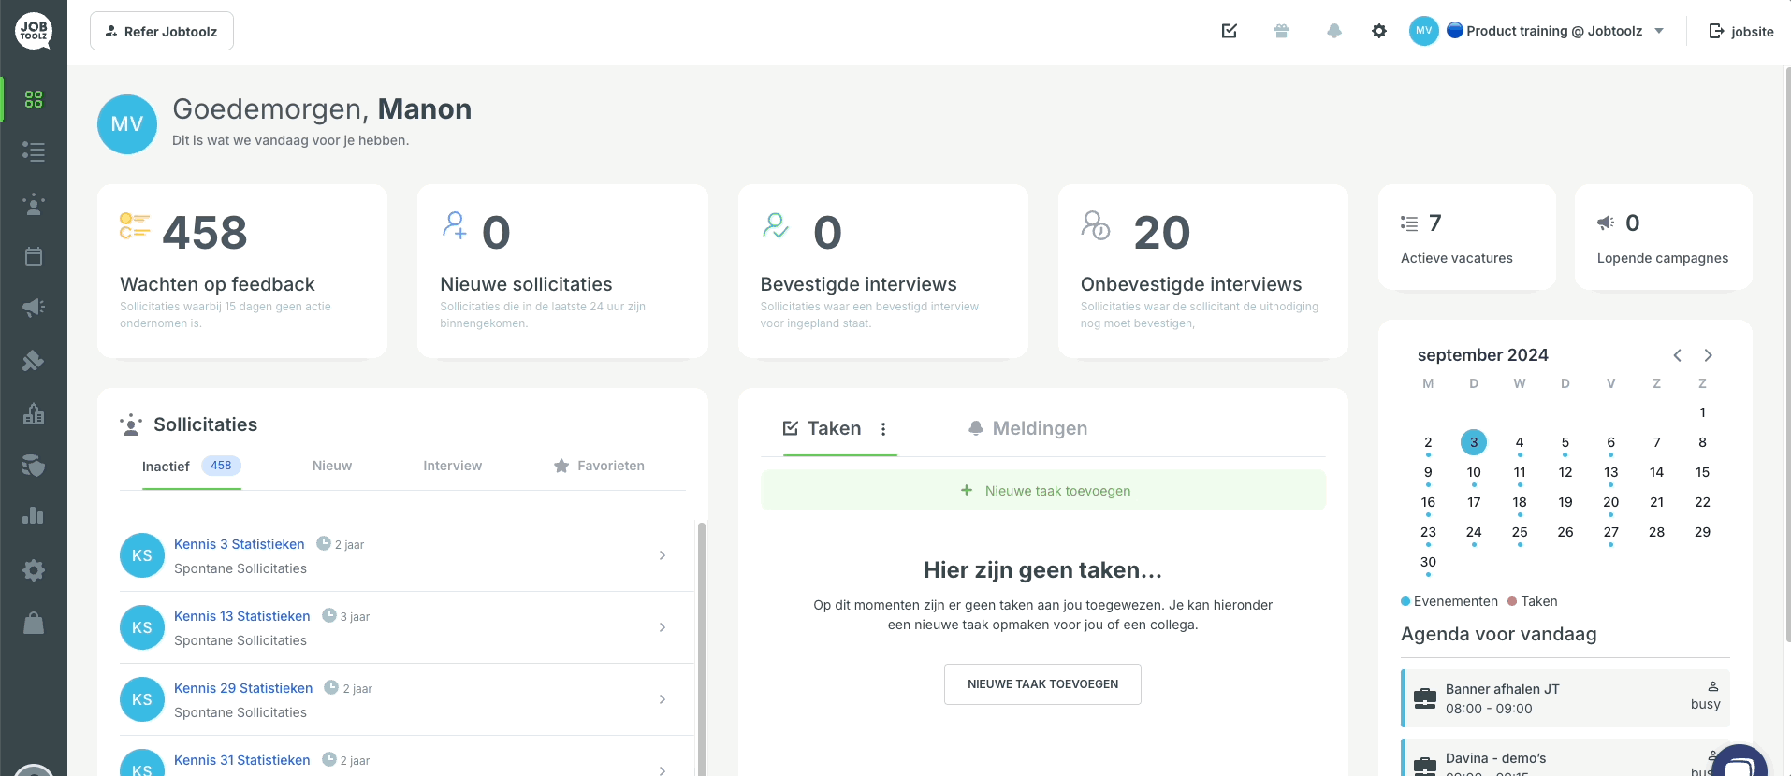This screenshot has width=1791, height=776.
Task: Open the statistics bar chart sidebar icon
Action: click(x=34, y=515)
